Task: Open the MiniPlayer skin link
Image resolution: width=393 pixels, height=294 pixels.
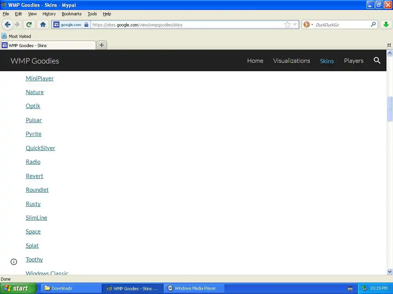Action: (x=40, y=78)
